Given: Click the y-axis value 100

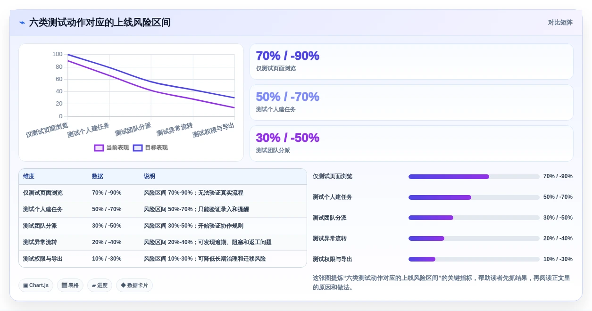Looking at the screenshot, I should coord(57,55).
